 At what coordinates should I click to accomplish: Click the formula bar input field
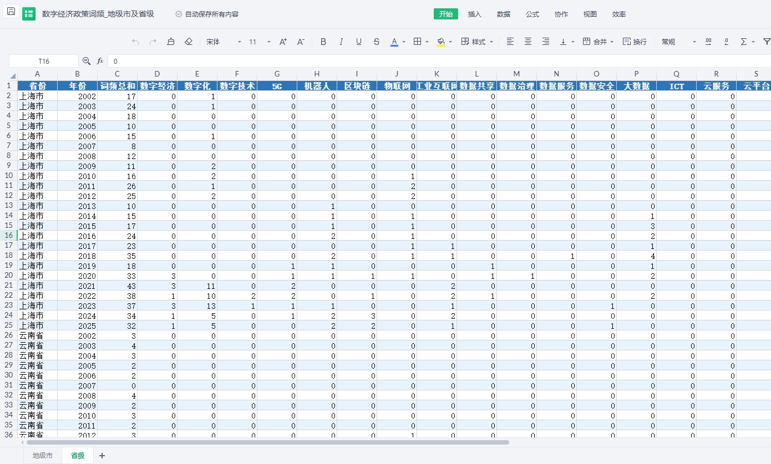[x=438, y=61]
